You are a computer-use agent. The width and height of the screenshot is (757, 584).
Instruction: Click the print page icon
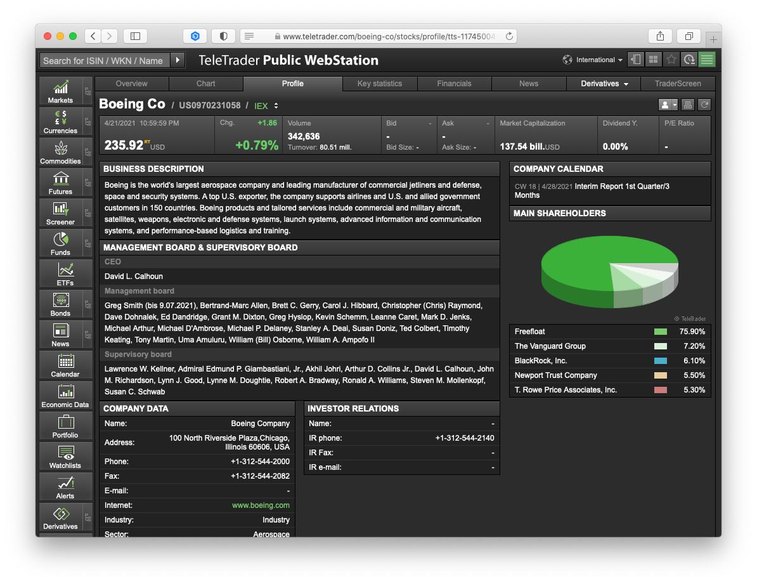pos(688,105)
